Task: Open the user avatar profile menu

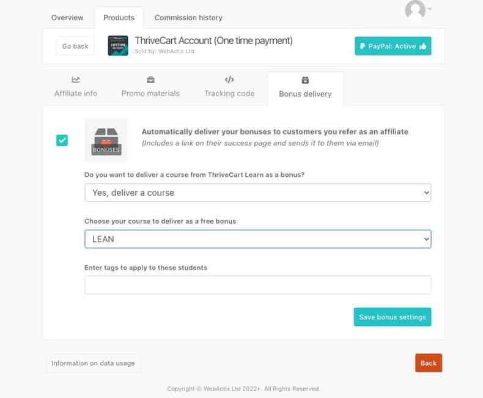Action: (415, 10)
